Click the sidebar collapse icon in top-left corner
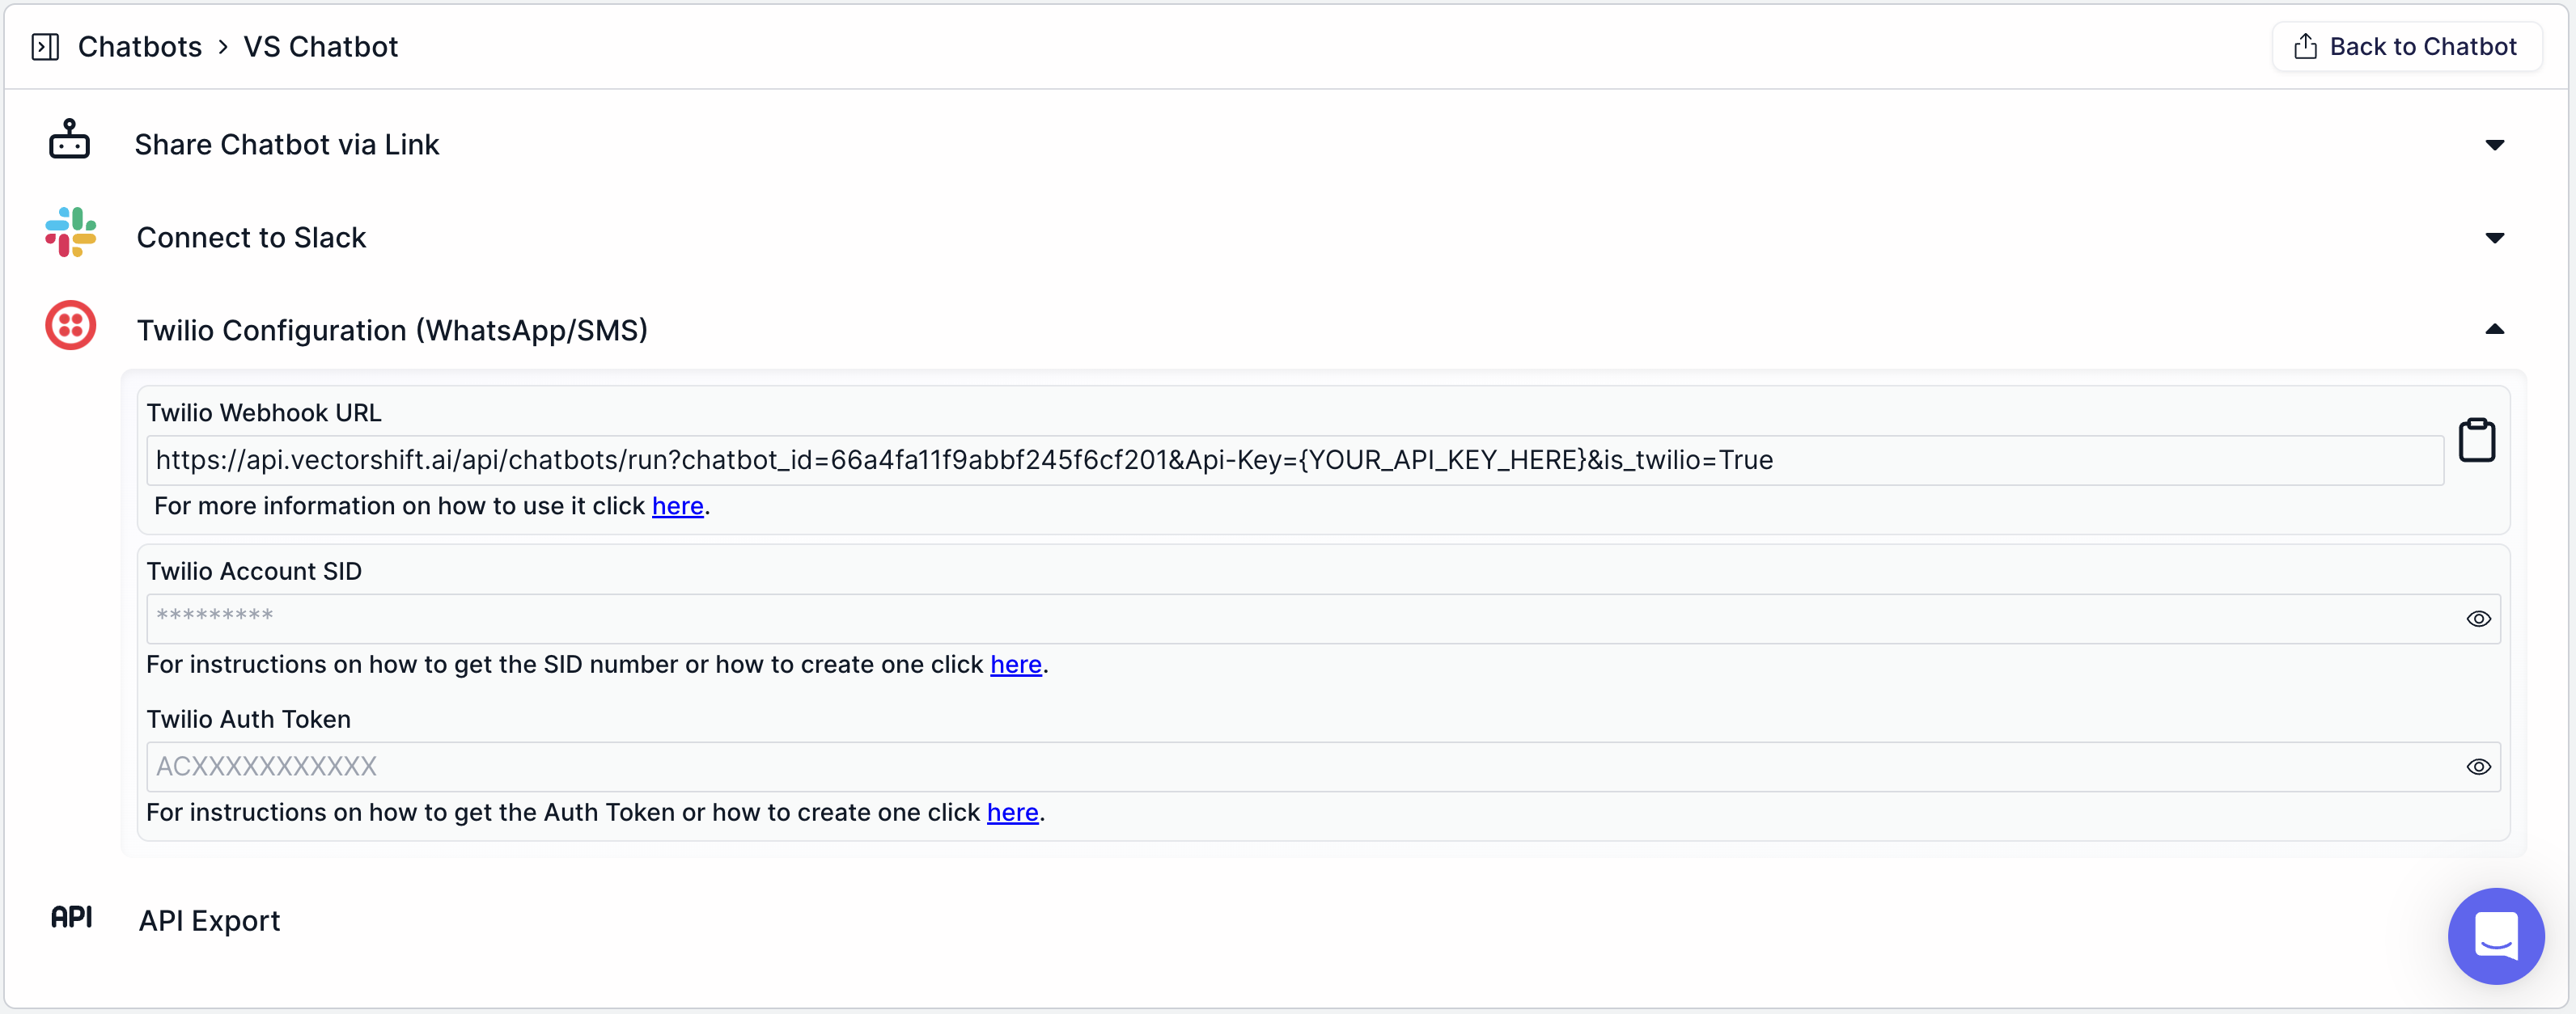This screenshot has height=1014, width=2576. click(x=46, y=46)
